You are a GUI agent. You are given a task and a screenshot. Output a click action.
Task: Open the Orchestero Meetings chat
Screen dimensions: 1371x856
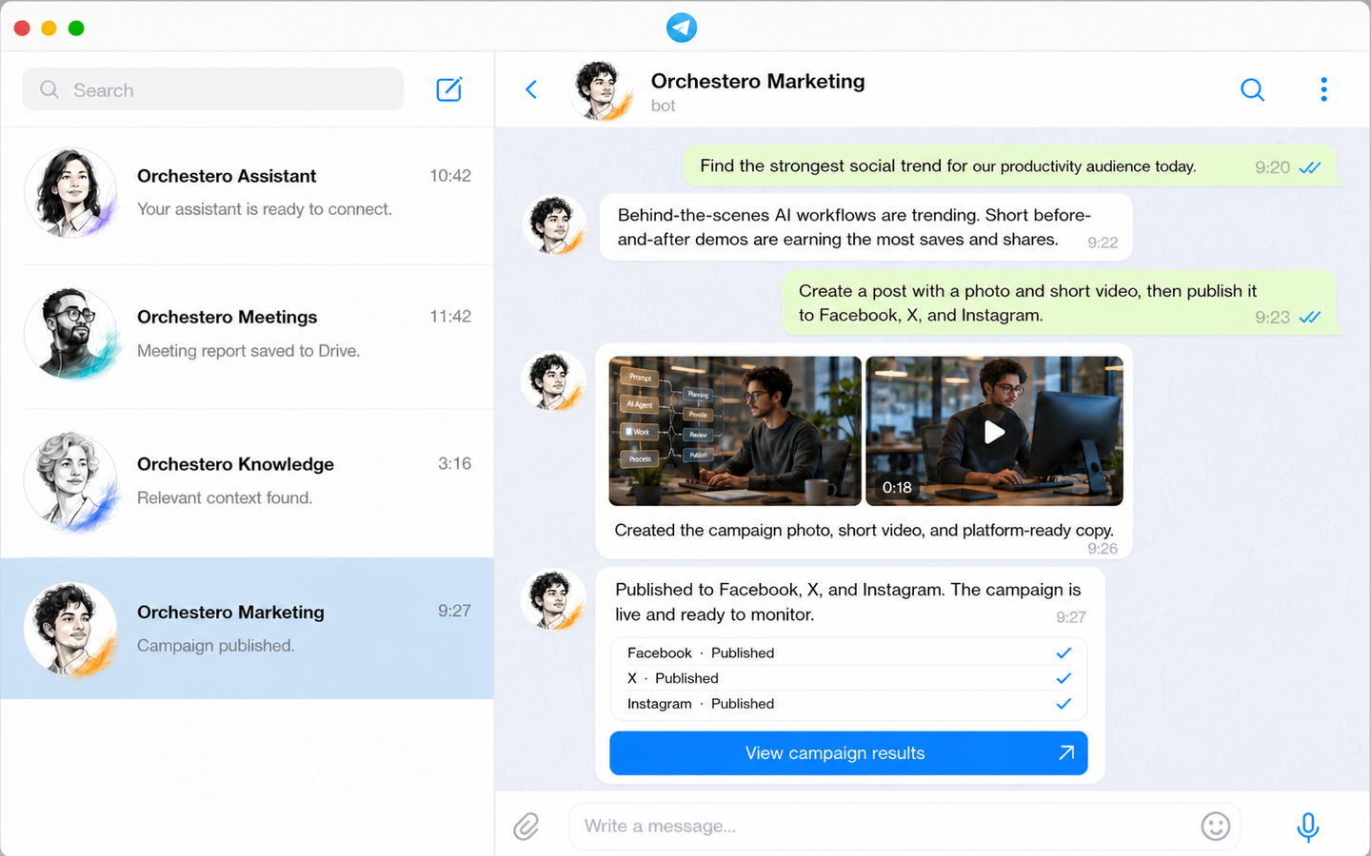pyautogui.click(x=248, y=337)
